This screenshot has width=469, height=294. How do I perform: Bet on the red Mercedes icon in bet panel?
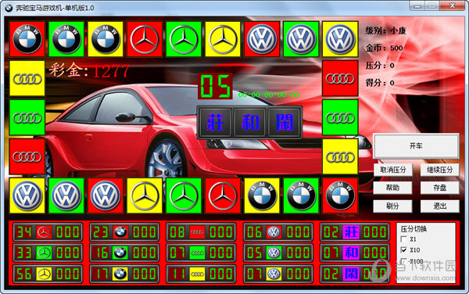pos(44,232)
